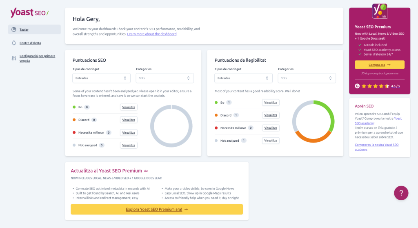Image resolution: width=418 pixels, height=228 pixels.
Task: Click the Yoast SEO logo
Action: click(29, 13)
